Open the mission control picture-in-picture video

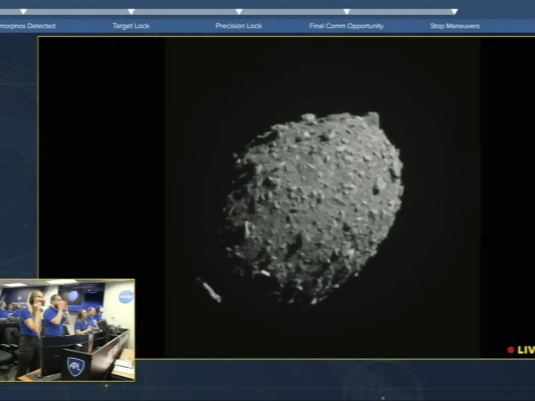coord(67,330)
